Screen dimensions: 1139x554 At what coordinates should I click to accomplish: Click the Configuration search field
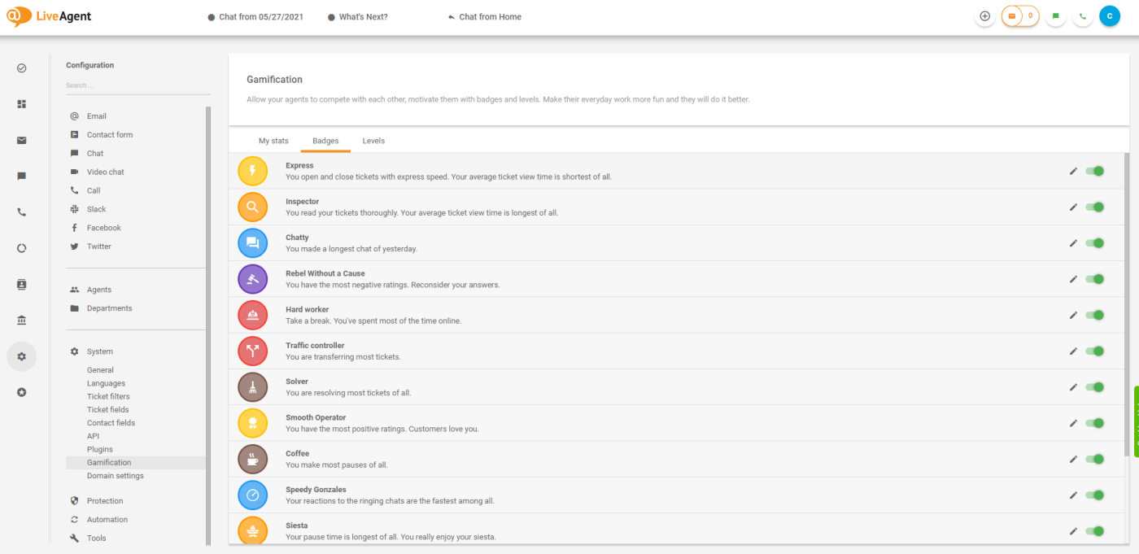[x=137, y=85]
